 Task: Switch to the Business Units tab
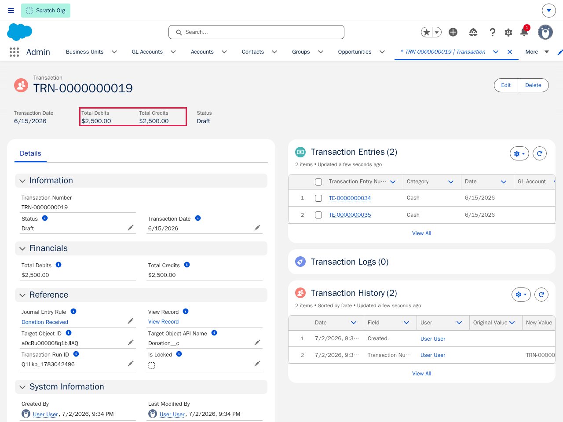pos(85,52)
